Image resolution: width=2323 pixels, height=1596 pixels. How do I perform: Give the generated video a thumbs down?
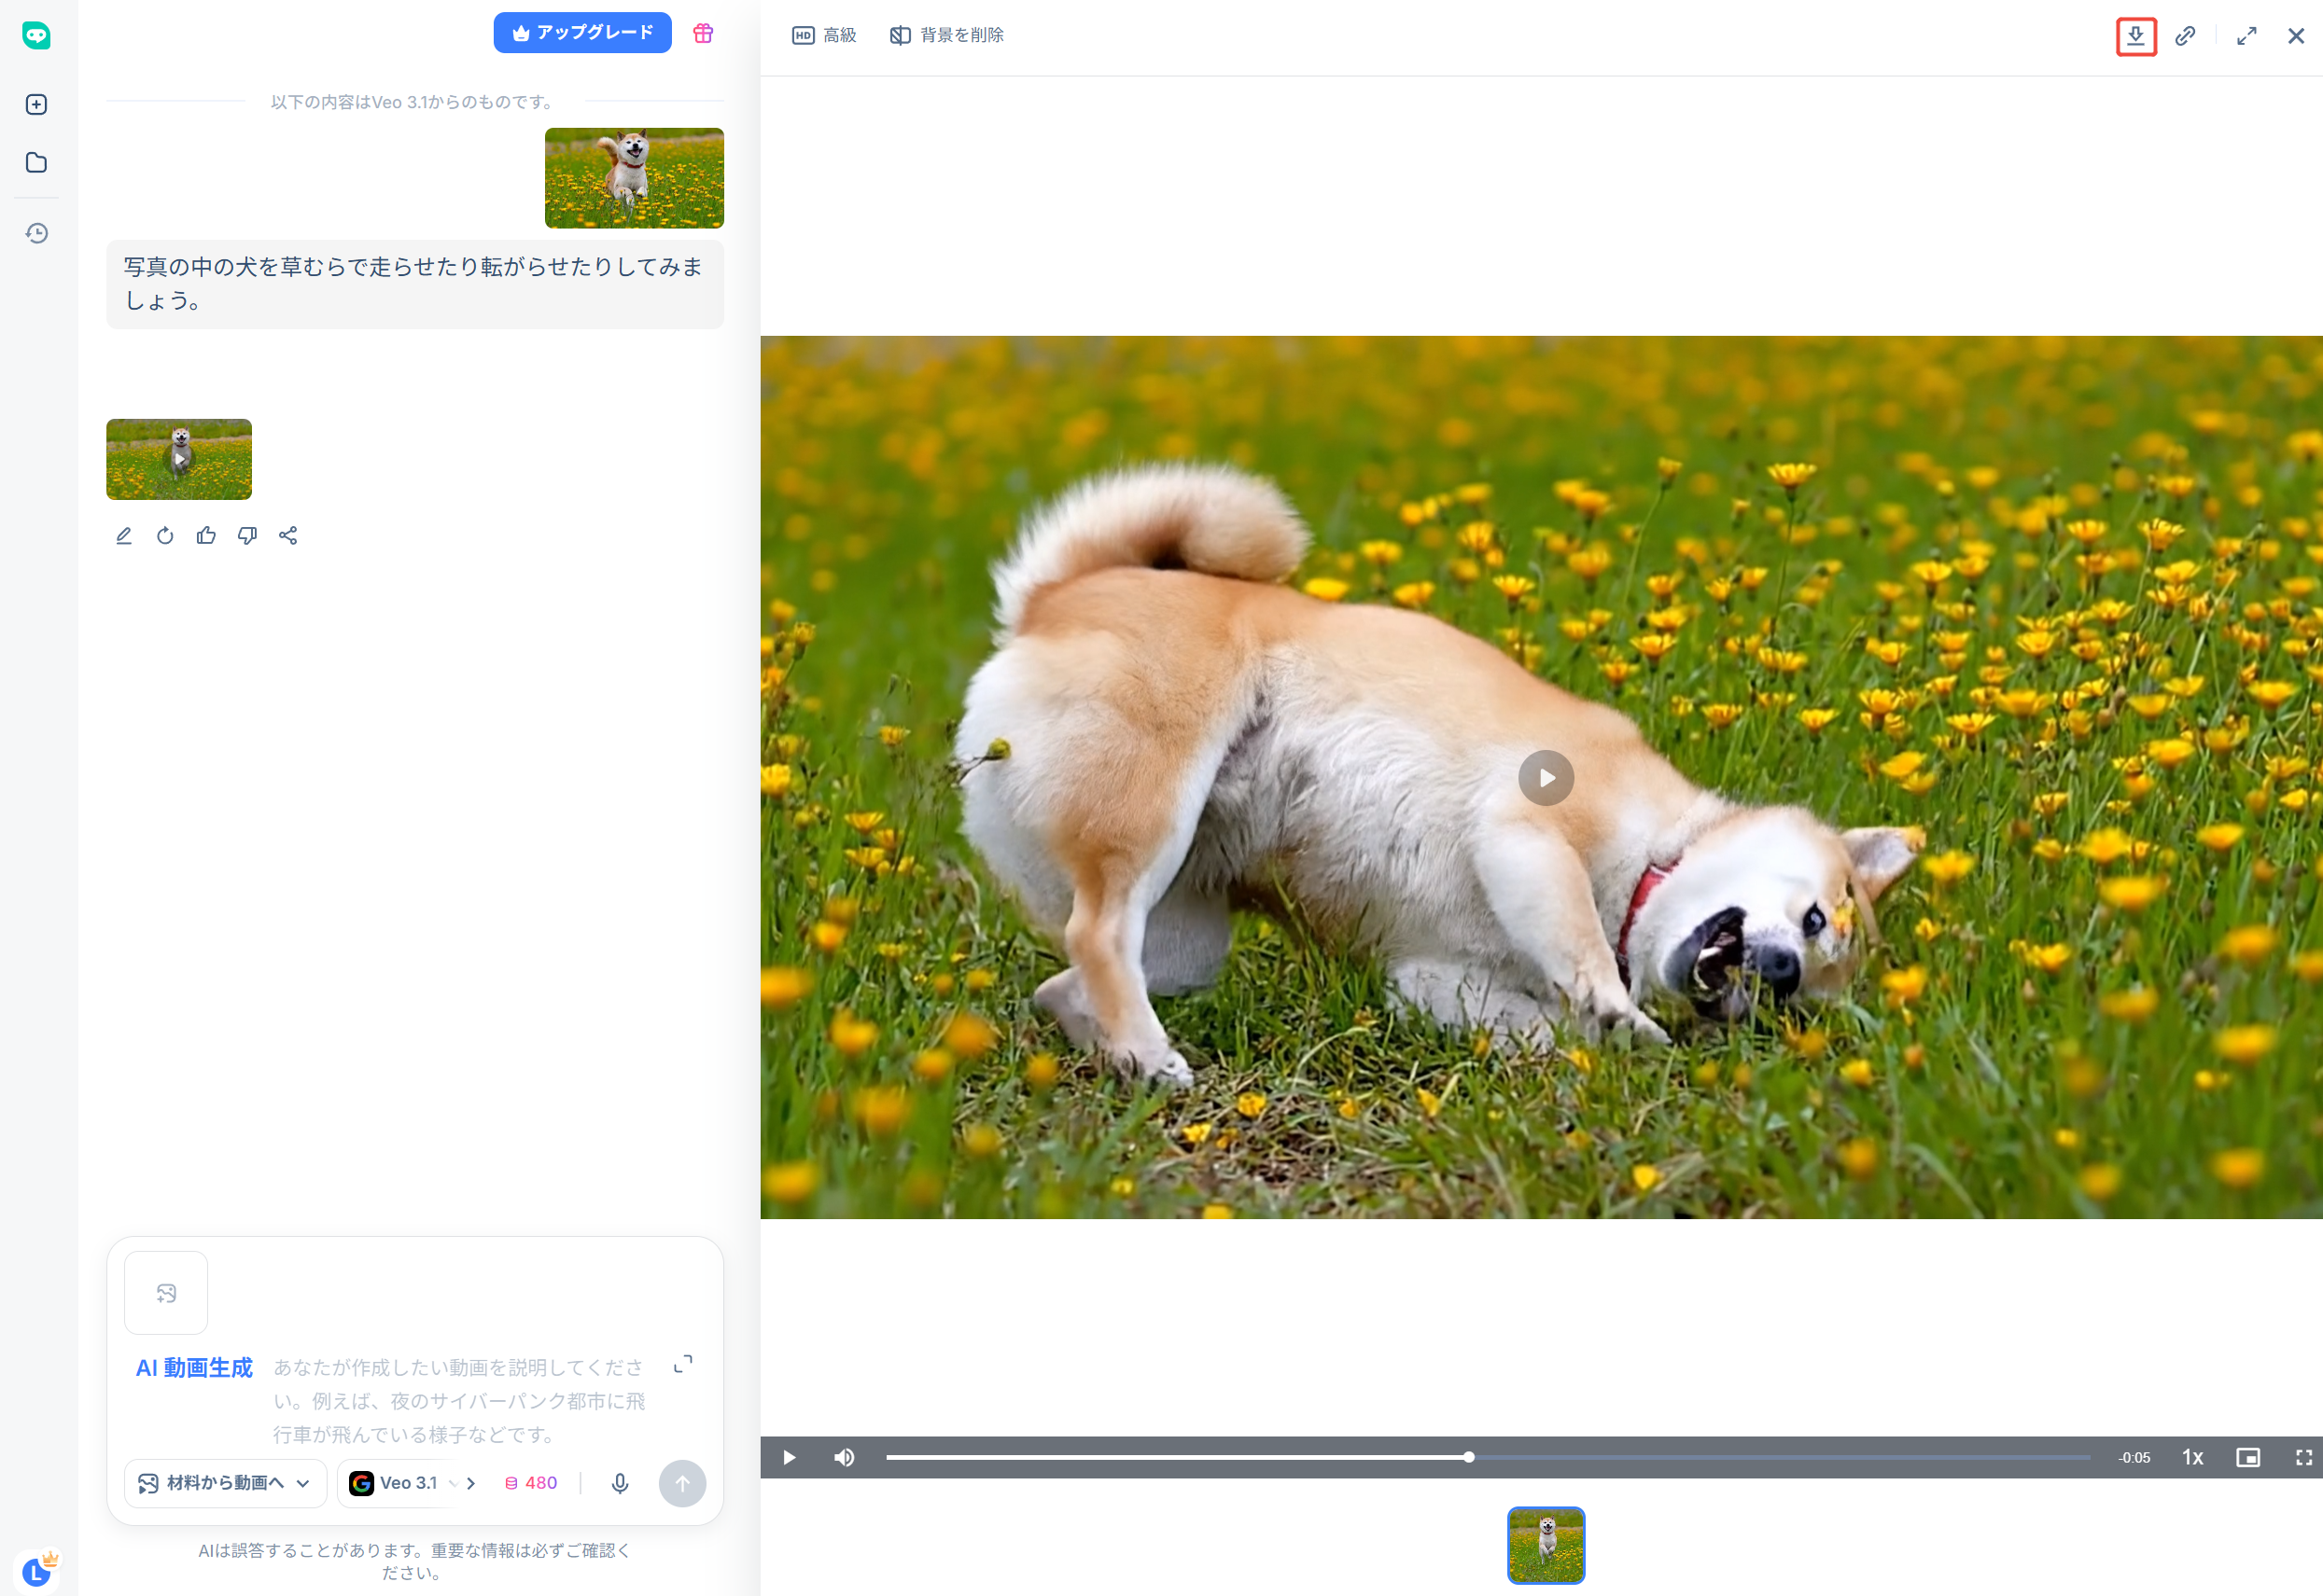point(247,535)
